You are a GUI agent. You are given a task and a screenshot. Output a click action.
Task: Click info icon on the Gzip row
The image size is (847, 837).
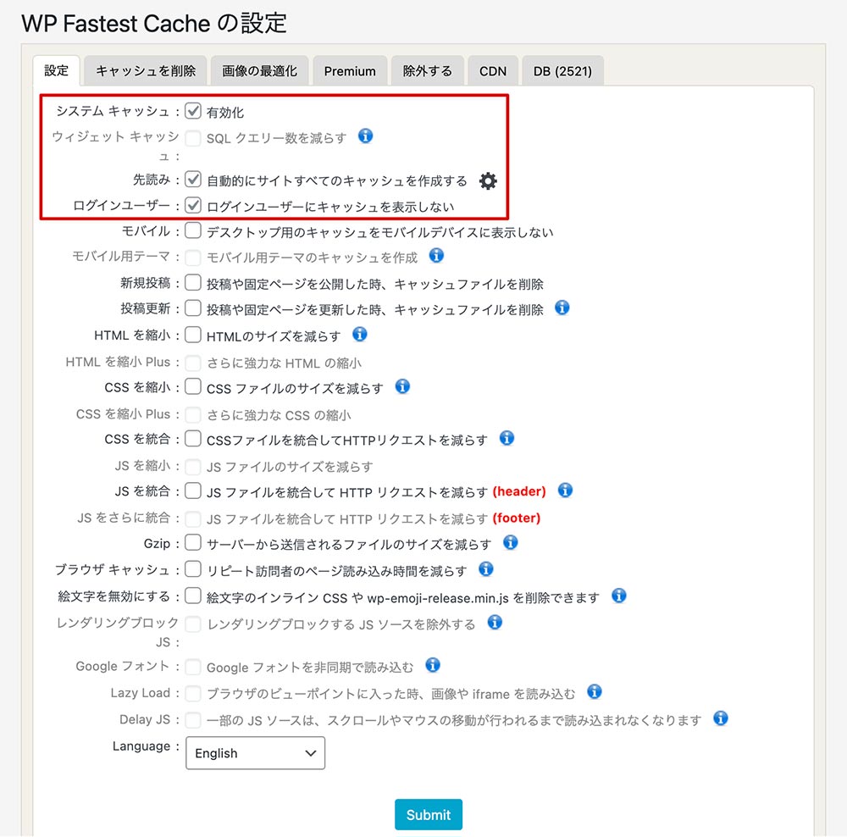[510, 542]
